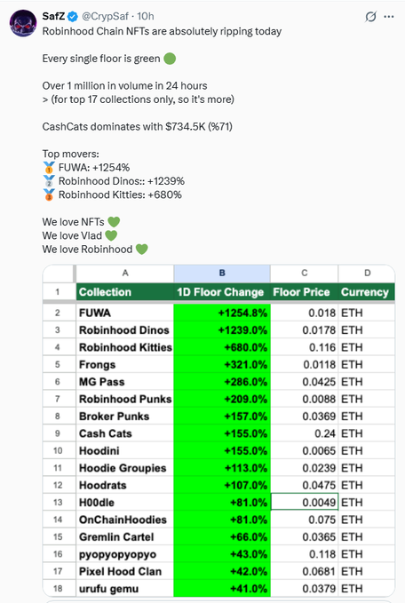This screenshot has width=405, height=603.
Task: Click the +107.0% floor change cell
Action: [222, 485]
